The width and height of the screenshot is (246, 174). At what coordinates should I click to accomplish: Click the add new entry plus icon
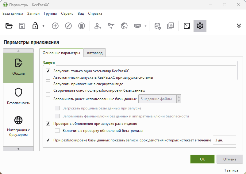(55, 26)
